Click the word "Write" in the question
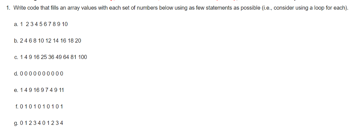 pos(19,8)
